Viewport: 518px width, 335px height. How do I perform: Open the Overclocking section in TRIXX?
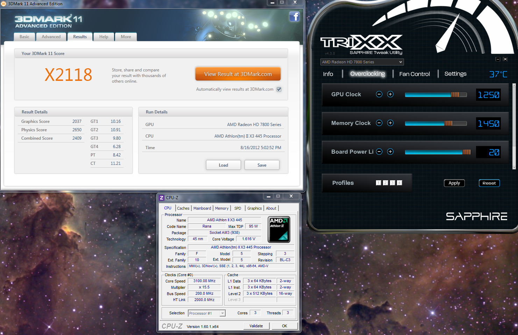pos(368,74)
